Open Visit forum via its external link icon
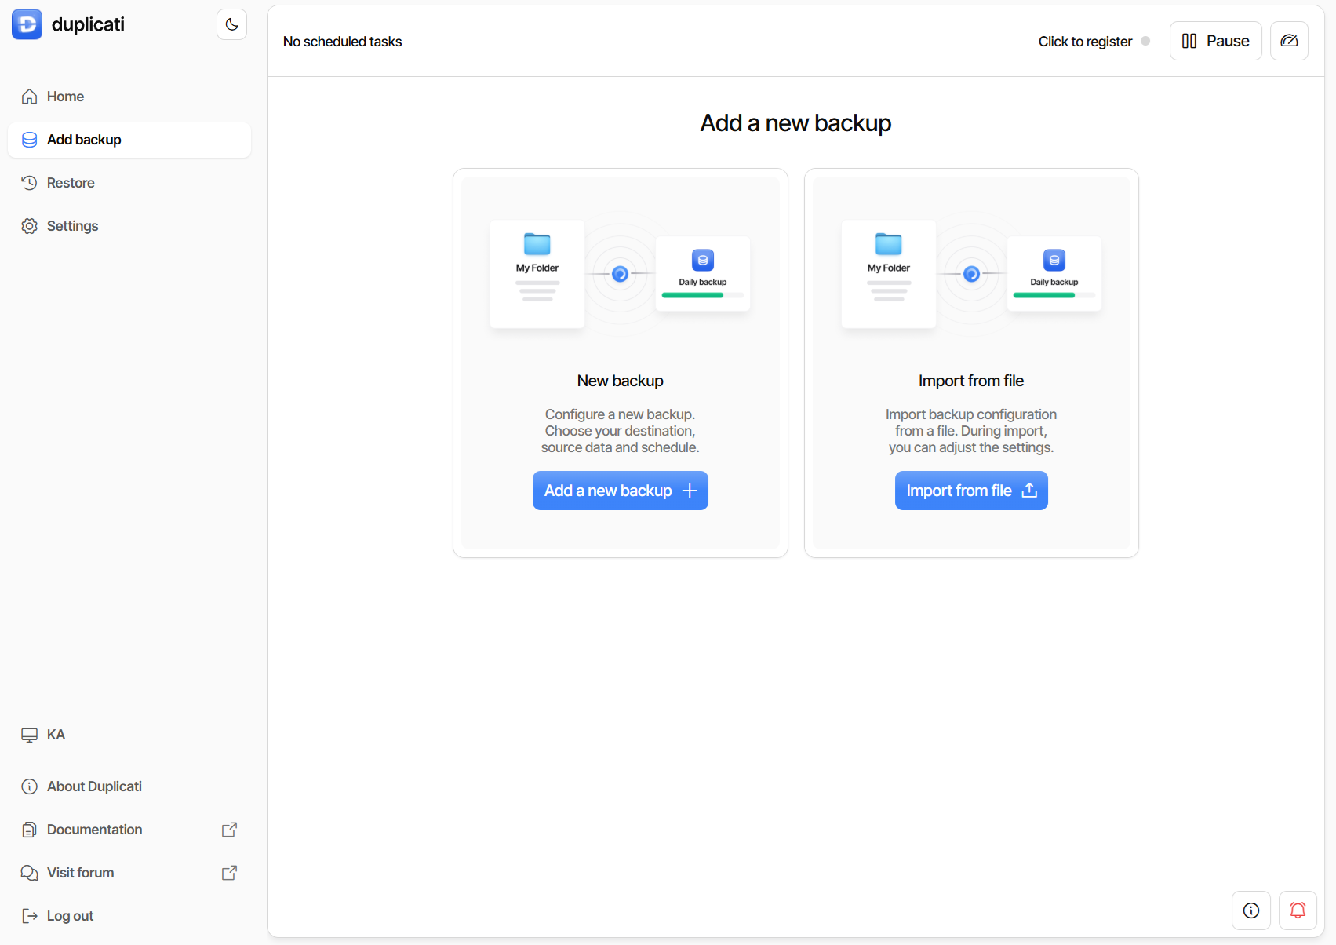The image size is (1336, 945). click(x=229, y=872)
